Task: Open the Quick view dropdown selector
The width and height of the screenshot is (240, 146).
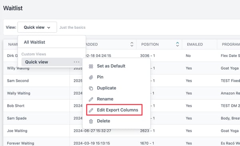Action: [37, 27]
